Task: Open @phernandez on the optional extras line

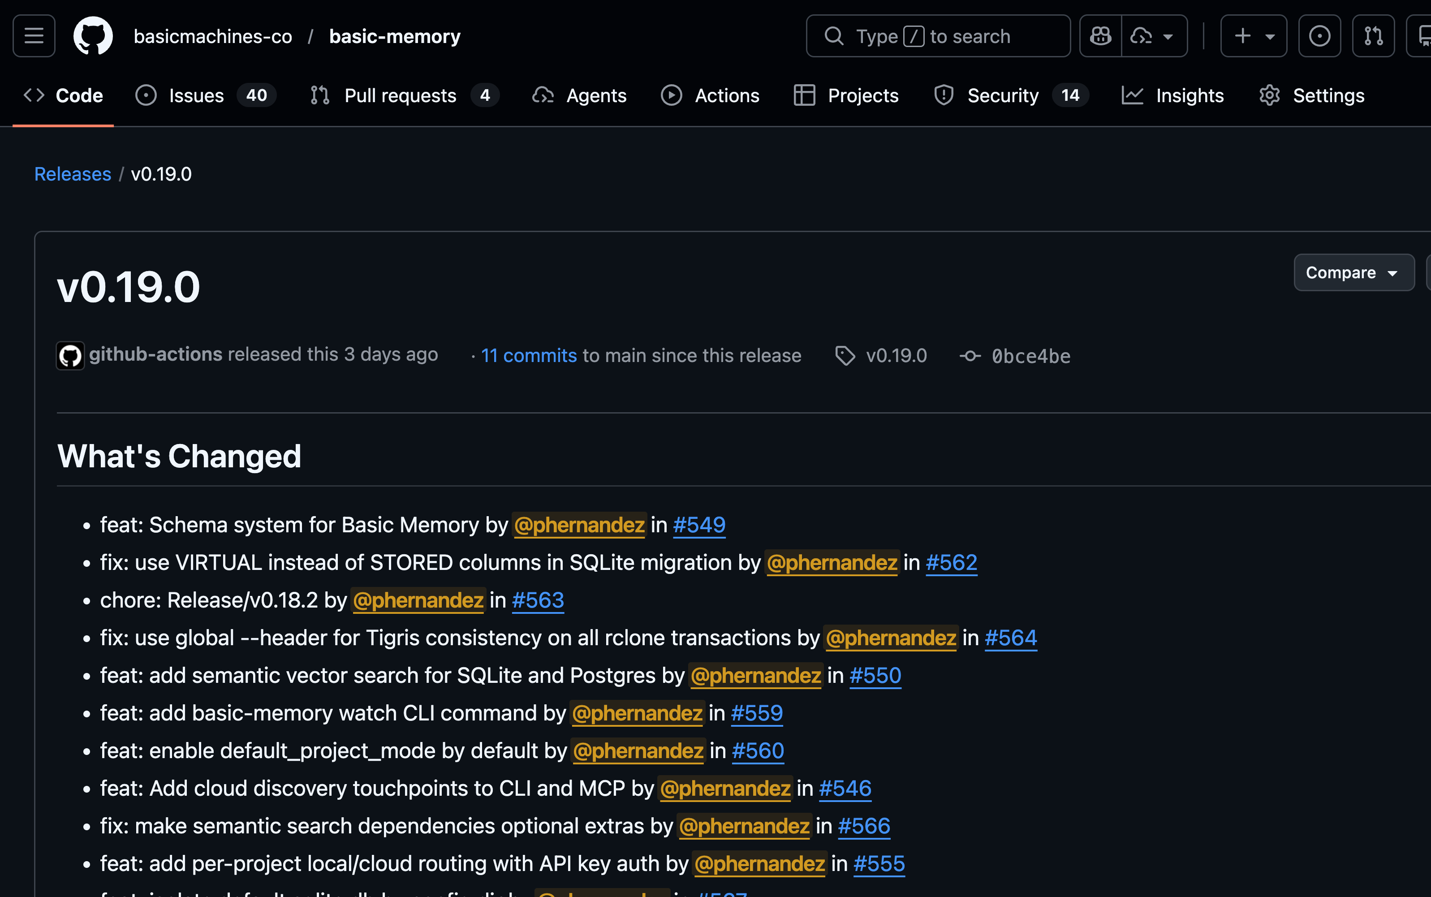Action: pos(744,826)
